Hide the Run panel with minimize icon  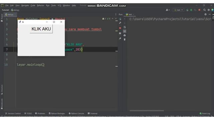(x=210, y=14)
